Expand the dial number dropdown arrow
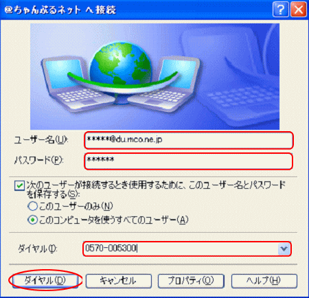This screenshot has height=298, width=309. (284, 249)
